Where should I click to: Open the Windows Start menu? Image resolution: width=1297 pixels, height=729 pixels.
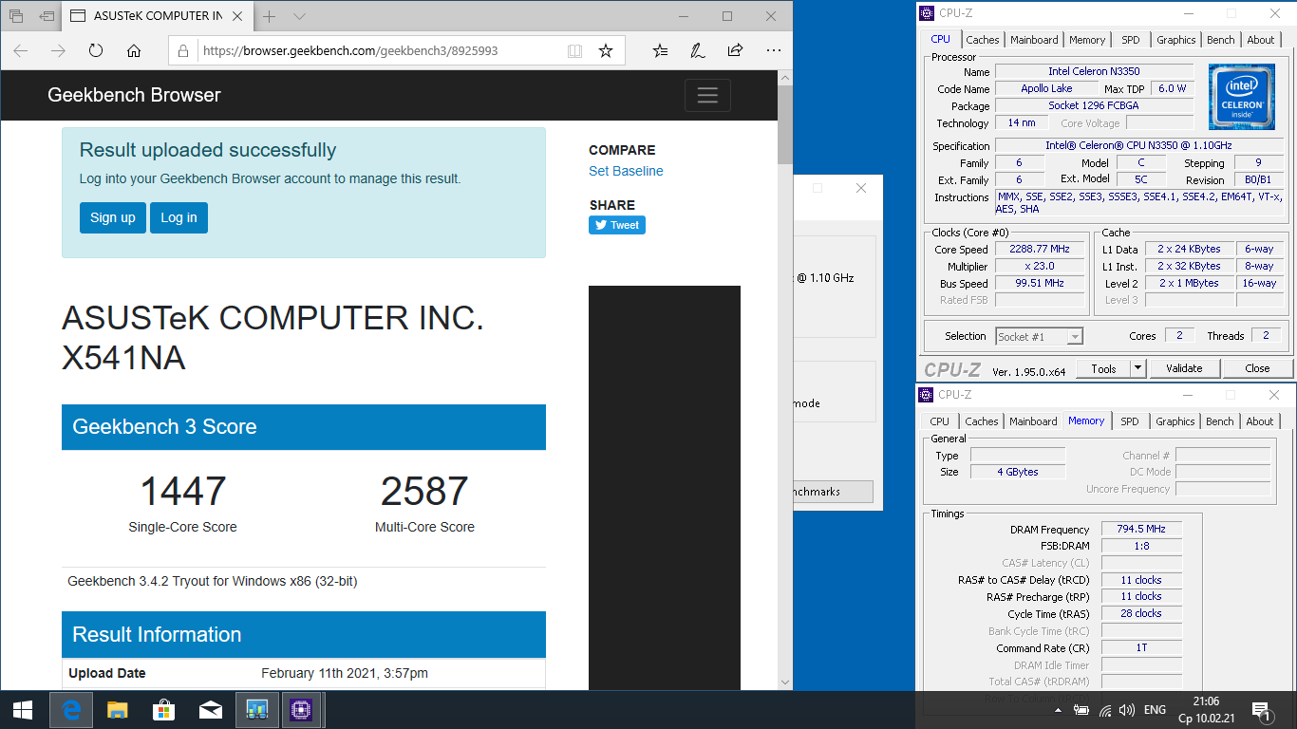pyautogui.click(x=23, y=709)
